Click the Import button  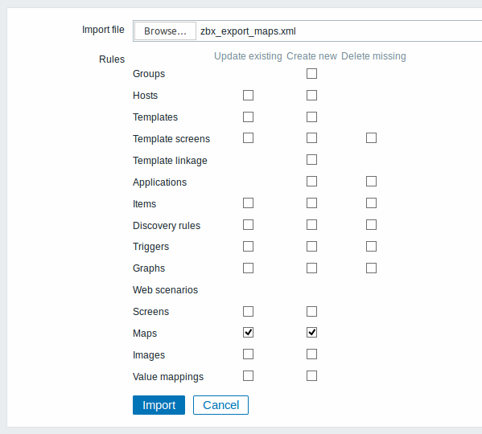pyautogui.click(x=159, y=405)
